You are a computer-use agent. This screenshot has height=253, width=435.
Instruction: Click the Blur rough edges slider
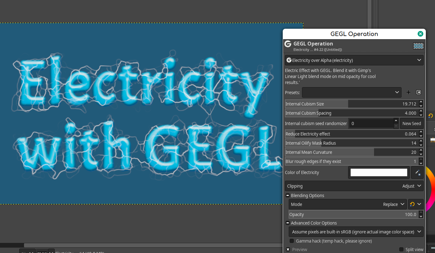point(352,161)
